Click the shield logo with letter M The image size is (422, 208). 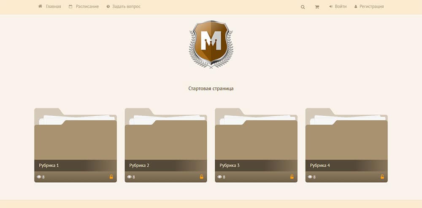point(211,44)
